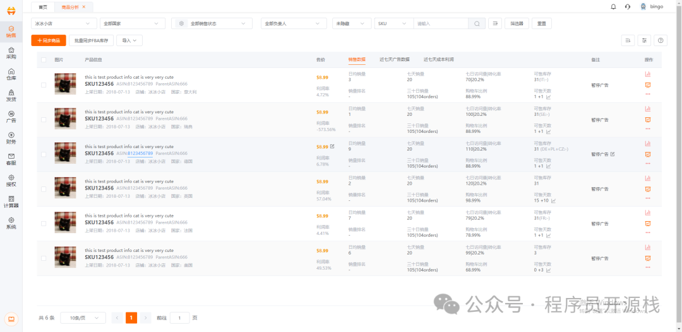Screen dimensions: 682x332
Task: Open bar chart icon for 4.72% profit row
Action: tap(648, 74)
